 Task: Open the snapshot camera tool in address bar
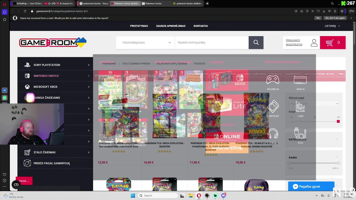[302, 11]
